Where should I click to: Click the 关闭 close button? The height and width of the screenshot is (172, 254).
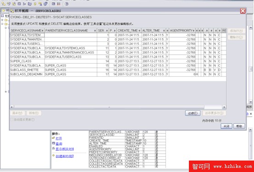[226, 126]
